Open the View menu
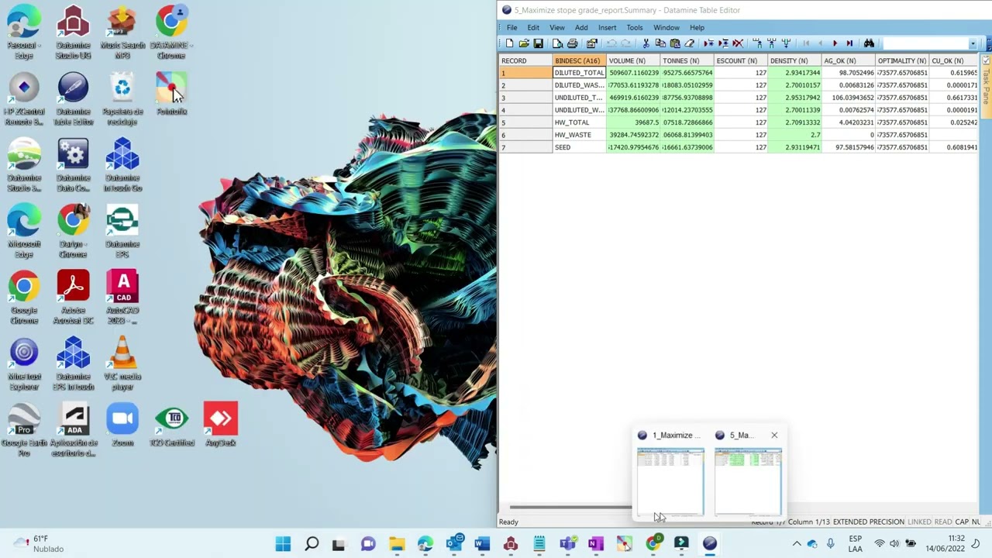 click(556, 28)
